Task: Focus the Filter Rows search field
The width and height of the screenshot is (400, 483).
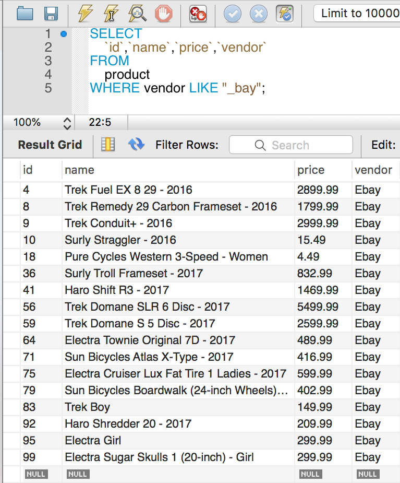Action: 291,145
